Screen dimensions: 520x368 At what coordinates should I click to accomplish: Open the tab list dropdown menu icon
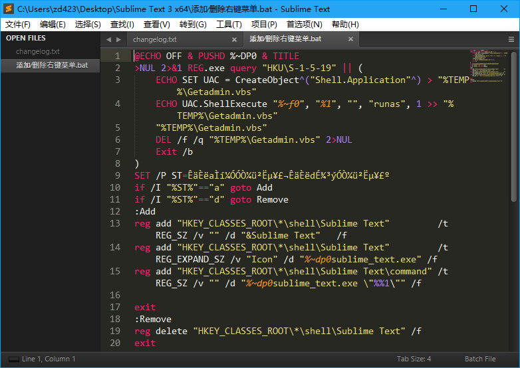[x=511, y=40]
